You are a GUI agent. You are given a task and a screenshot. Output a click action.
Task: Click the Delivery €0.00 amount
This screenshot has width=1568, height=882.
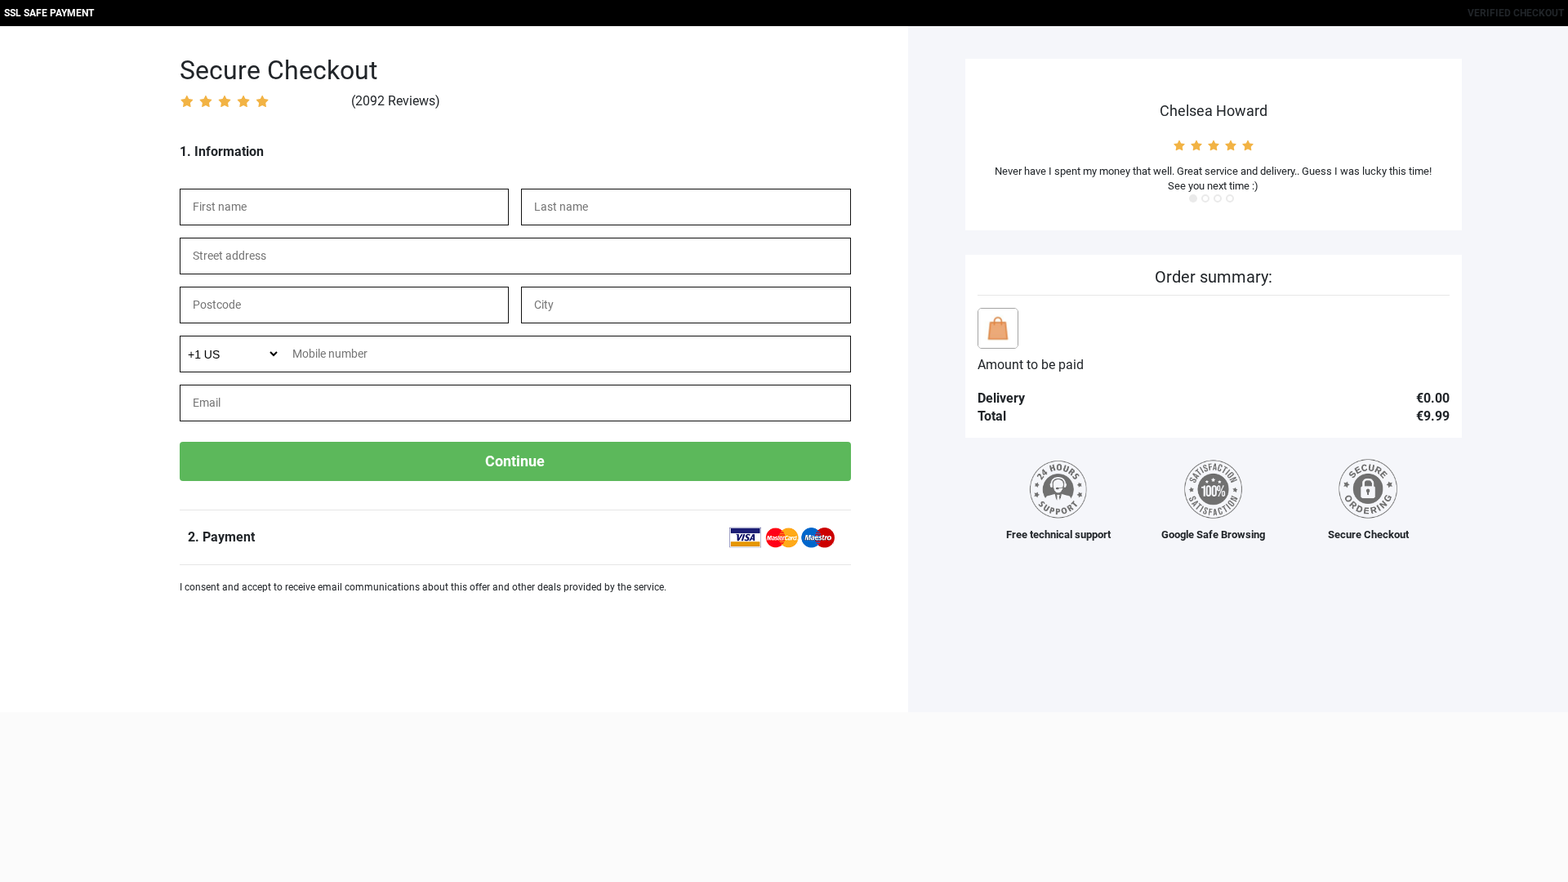tap(1432, 399)
